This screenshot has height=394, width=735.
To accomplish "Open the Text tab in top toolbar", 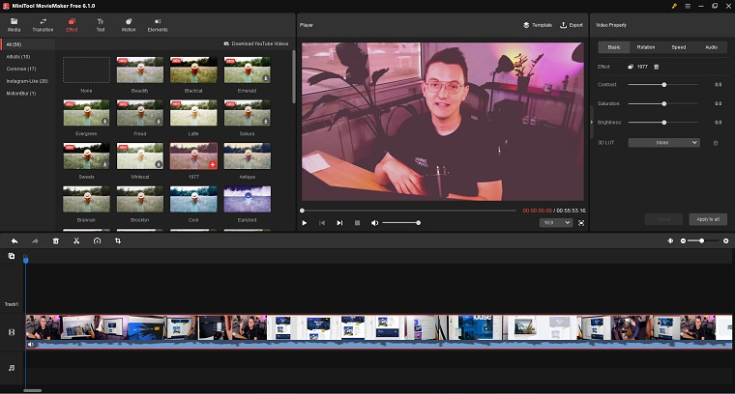I will tap(101, 25).
